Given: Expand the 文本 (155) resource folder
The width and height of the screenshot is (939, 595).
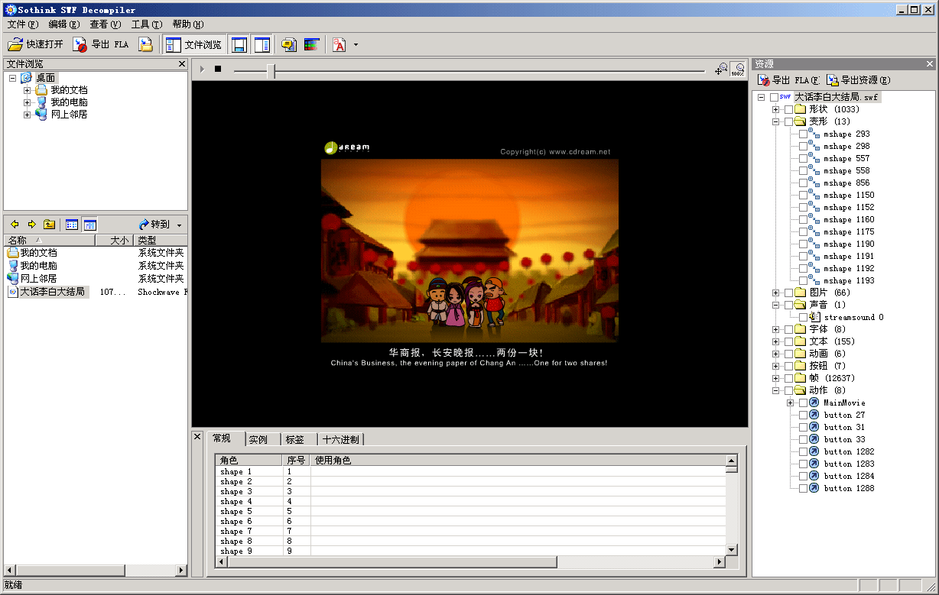Looking at the screenshot, I should coord(775,341).
